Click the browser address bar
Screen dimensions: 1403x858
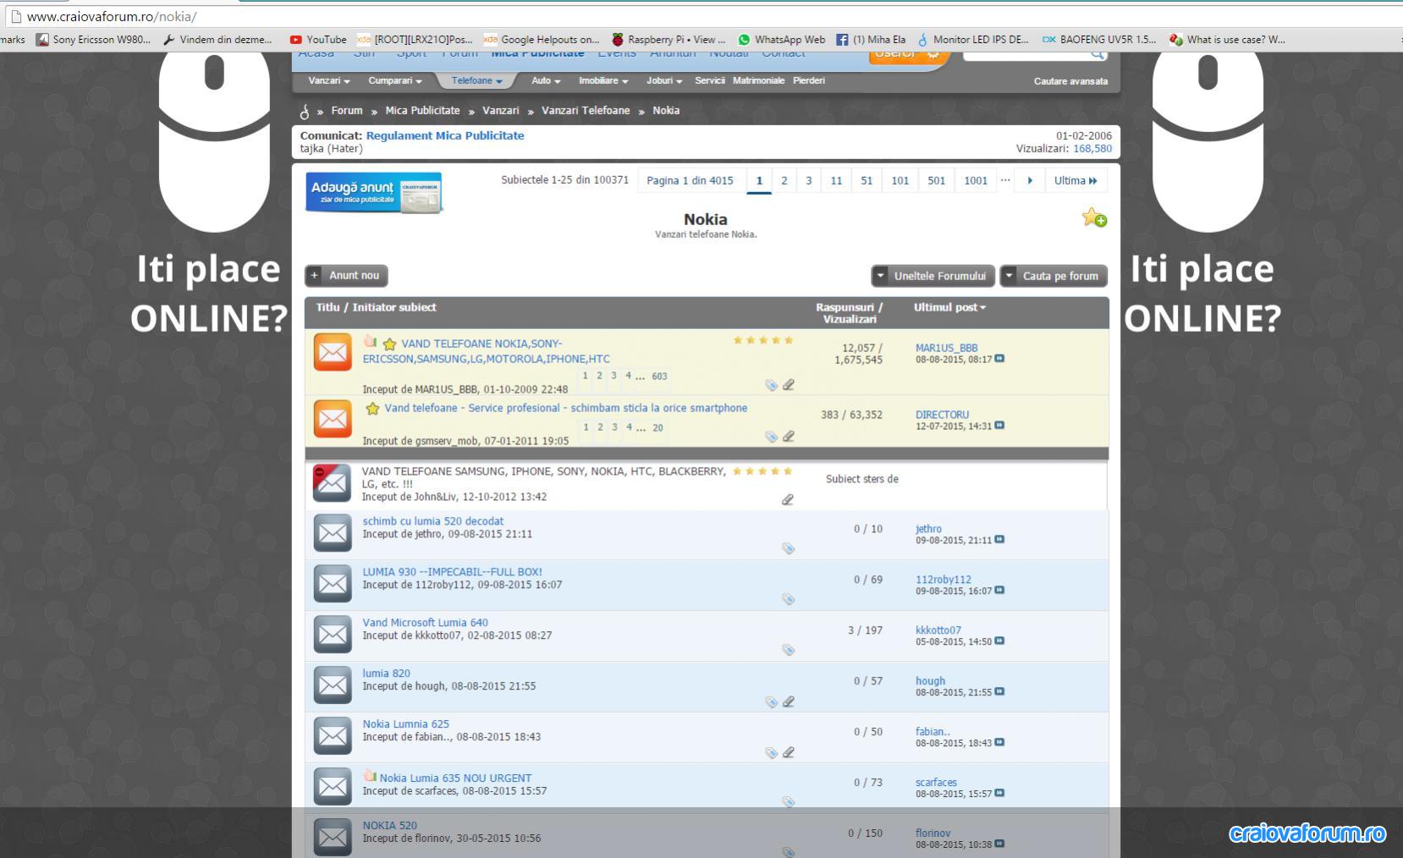click(702, 16)
